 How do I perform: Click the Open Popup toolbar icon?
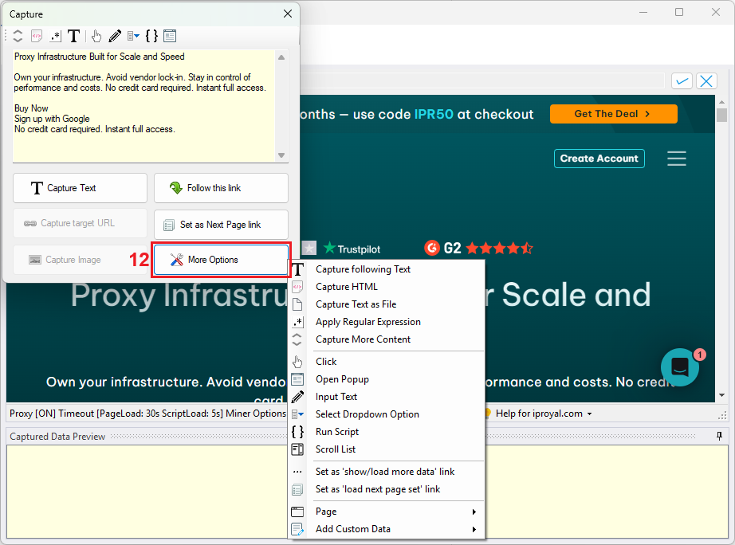pyautogui.click(x=170, y=36)
